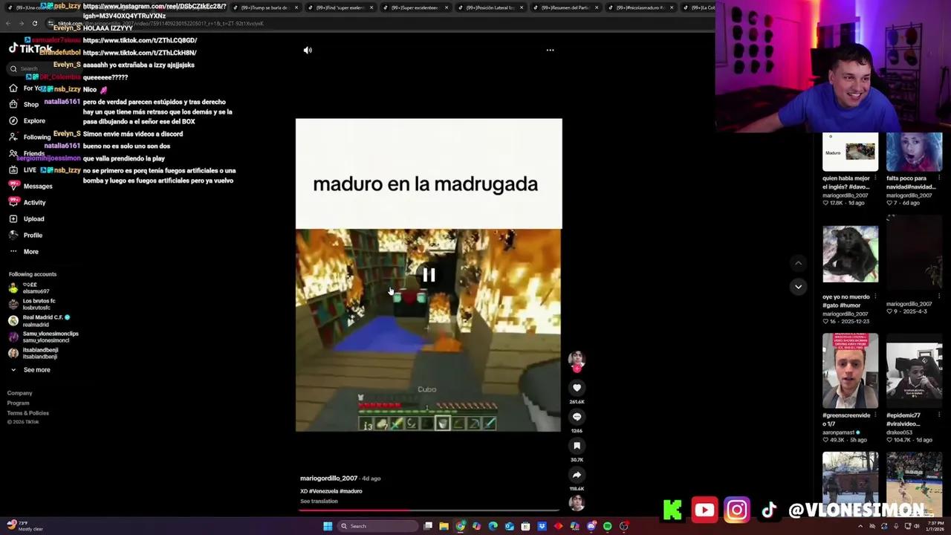Mute the video with the speaker icon
Viewport: 951px width, 535px height.
coord(308,50)
